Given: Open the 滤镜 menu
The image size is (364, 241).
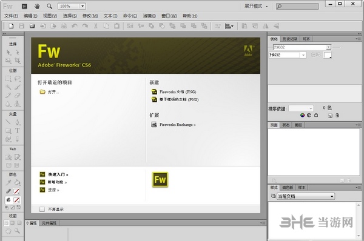Looking at the screenshot, I should point(149,16).
